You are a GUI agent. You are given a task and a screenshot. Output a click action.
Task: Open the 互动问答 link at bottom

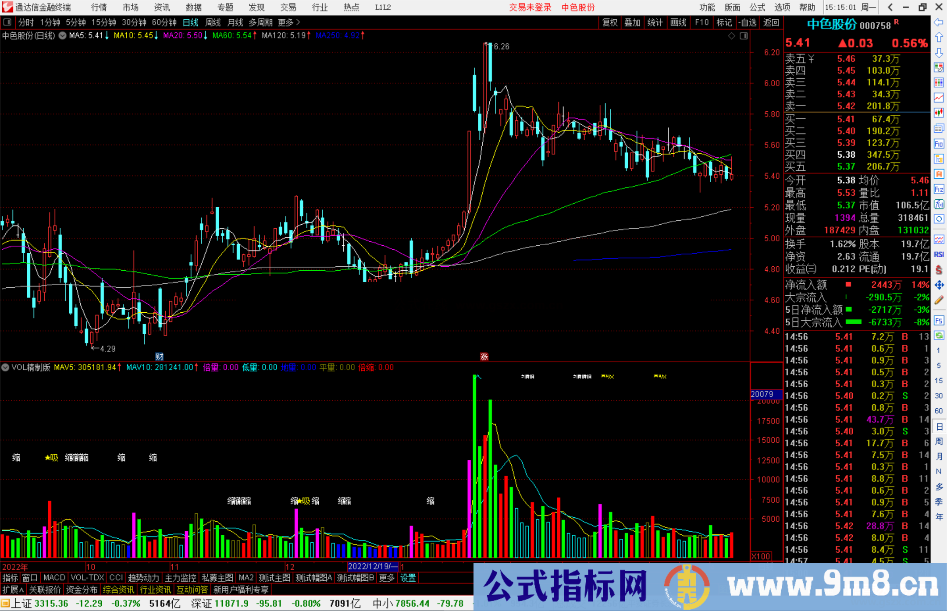point(192,590)
